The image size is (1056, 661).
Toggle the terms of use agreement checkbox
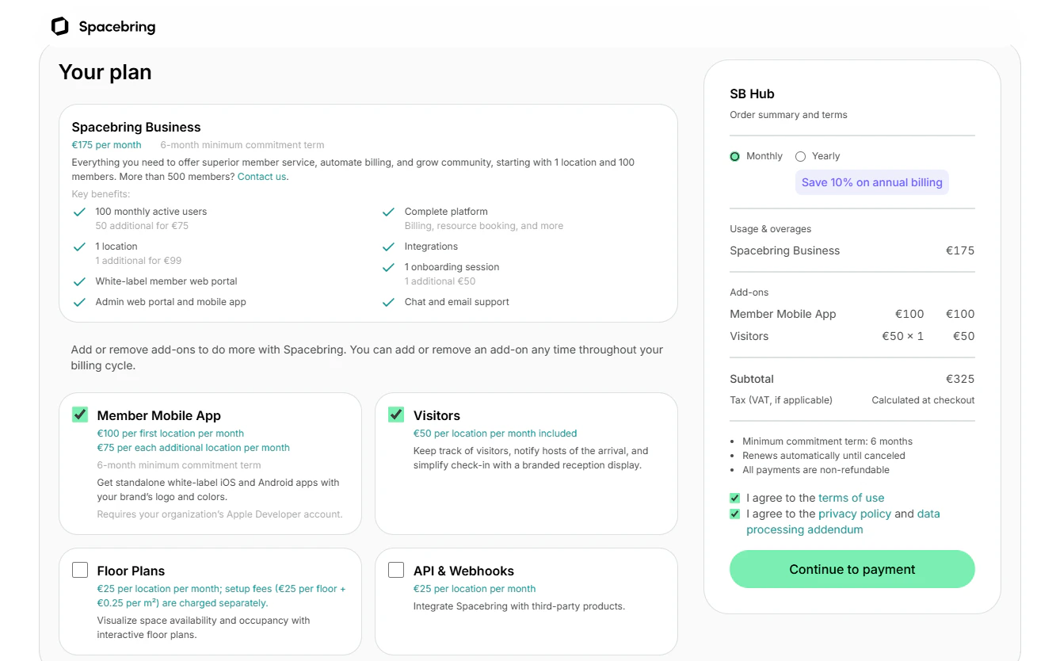pos(735,498)
